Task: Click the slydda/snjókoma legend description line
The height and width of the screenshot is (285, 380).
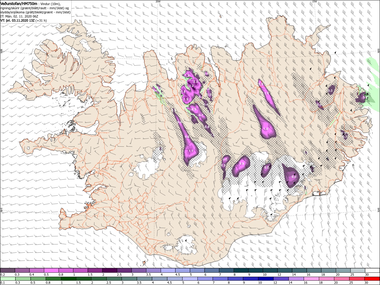Action: [x=35, y=12]
